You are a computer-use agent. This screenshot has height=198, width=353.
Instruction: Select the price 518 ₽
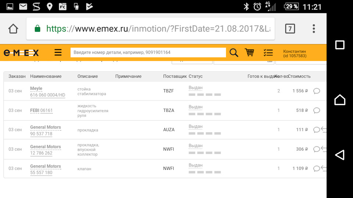tap(302, 110)
